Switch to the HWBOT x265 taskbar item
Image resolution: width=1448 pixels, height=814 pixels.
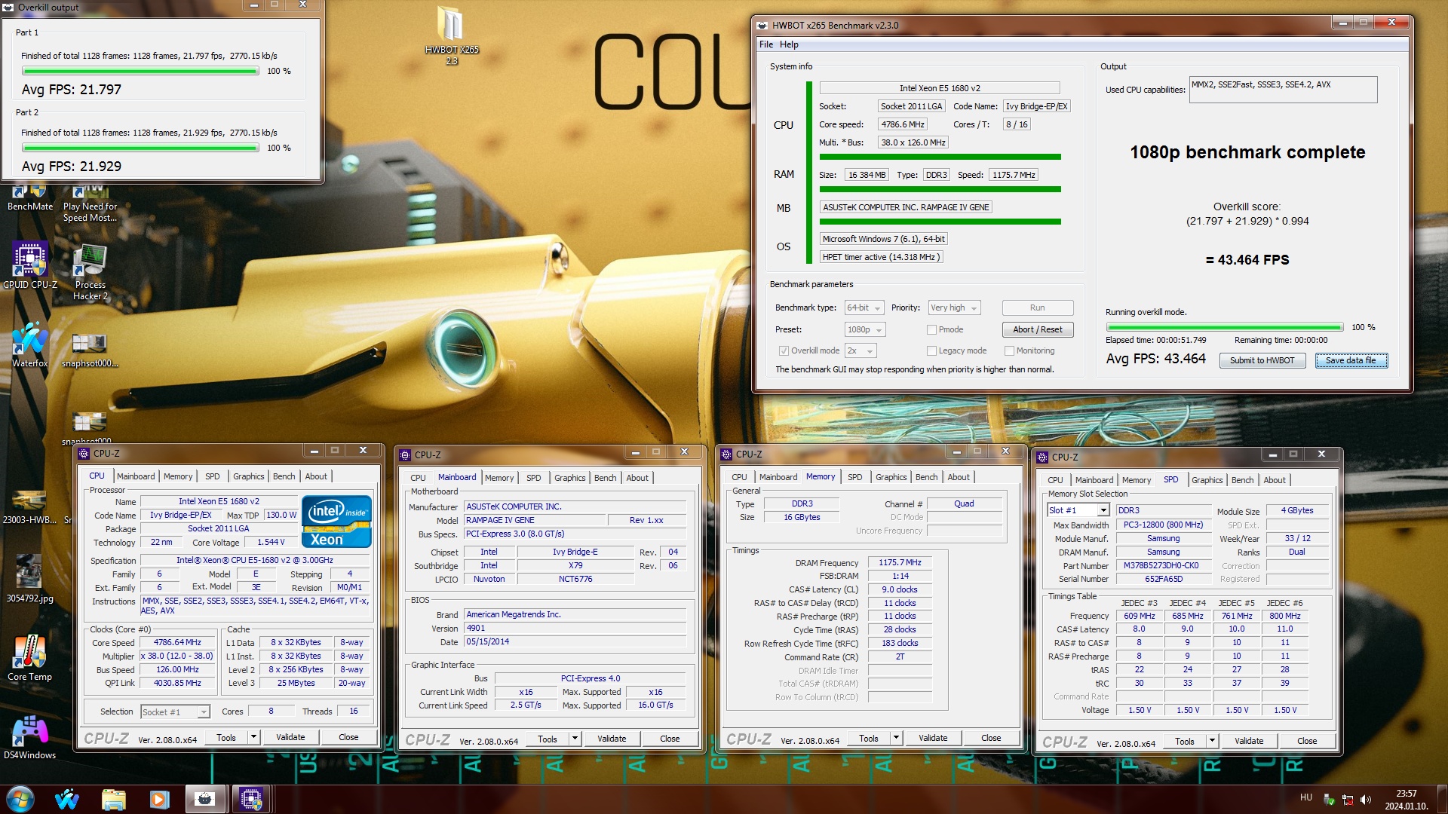click(x=205, y=799)
